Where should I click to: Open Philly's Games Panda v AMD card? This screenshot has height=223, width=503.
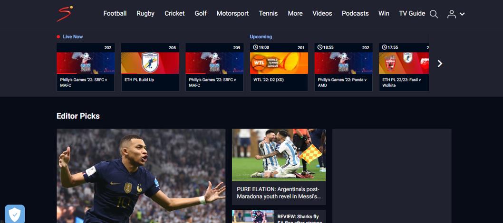pos(343,67)
